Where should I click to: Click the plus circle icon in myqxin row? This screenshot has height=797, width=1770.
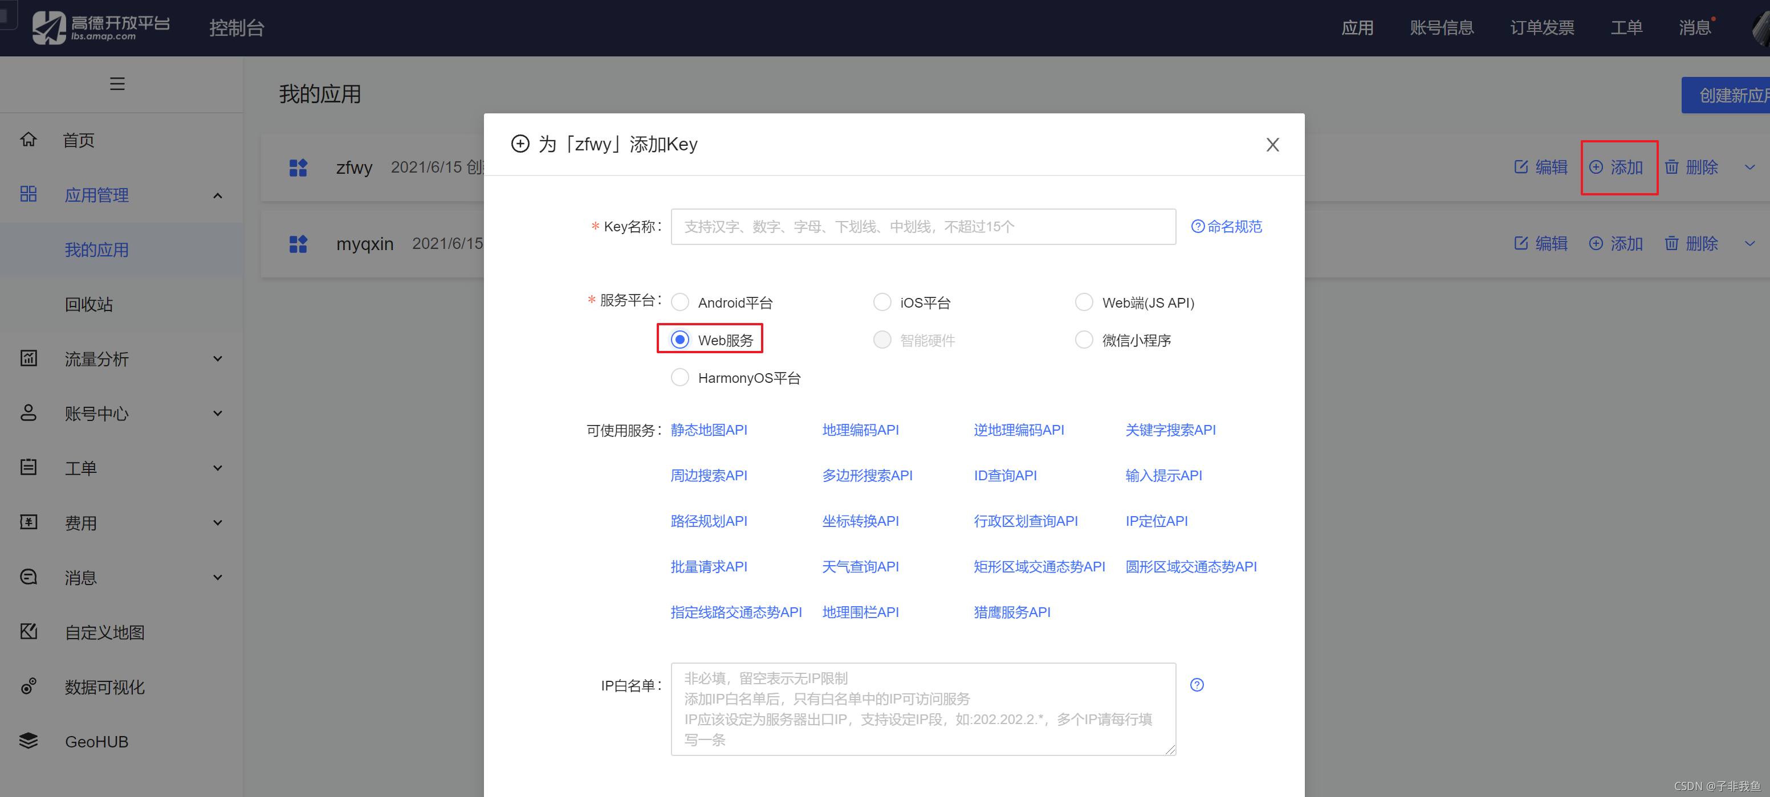tap(1596, 243)
